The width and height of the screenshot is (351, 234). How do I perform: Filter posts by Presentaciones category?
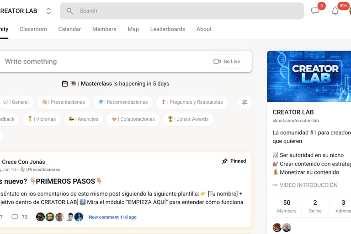click(64, 102)
